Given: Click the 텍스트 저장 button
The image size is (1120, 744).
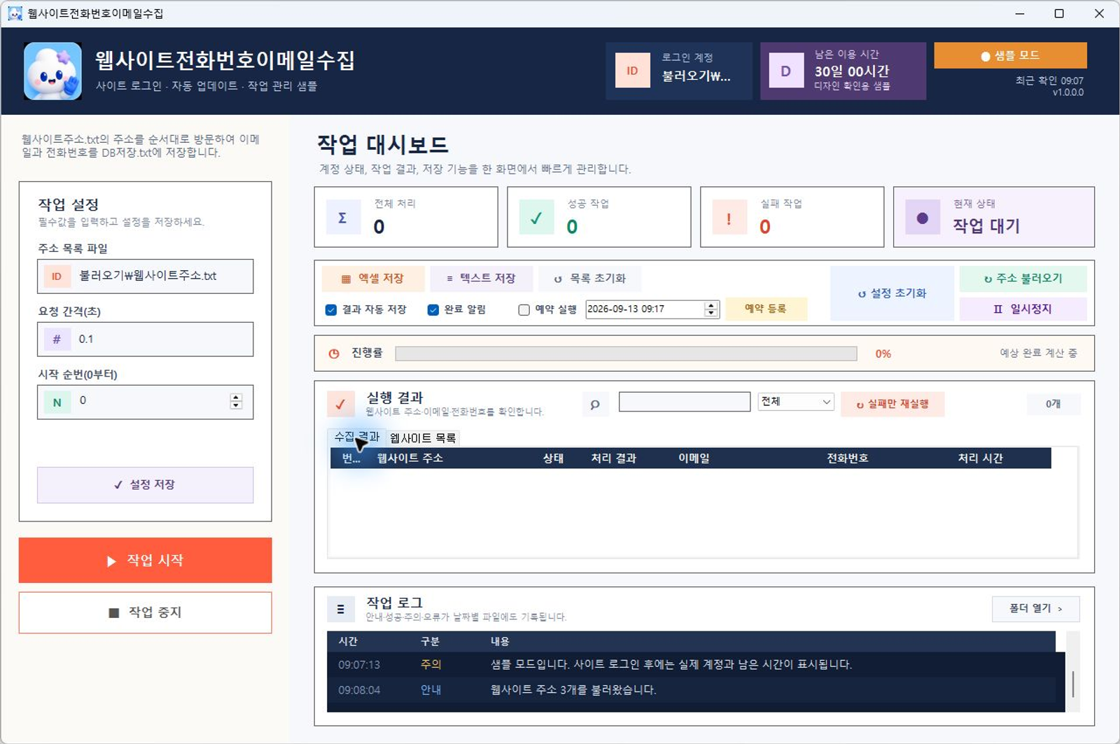Looking at the screenshot, I should pos(482,279).
